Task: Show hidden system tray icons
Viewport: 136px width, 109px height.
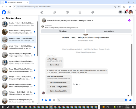Action: 112,107
